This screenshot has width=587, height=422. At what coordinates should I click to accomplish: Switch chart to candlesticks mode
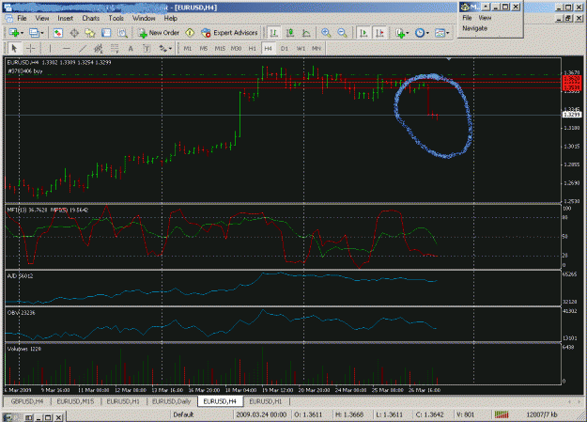[290, 33]
